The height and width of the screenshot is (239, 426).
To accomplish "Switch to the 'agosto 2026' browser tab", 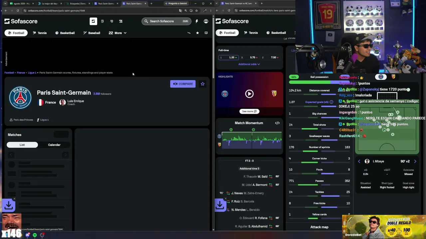I will pos(22,3).
